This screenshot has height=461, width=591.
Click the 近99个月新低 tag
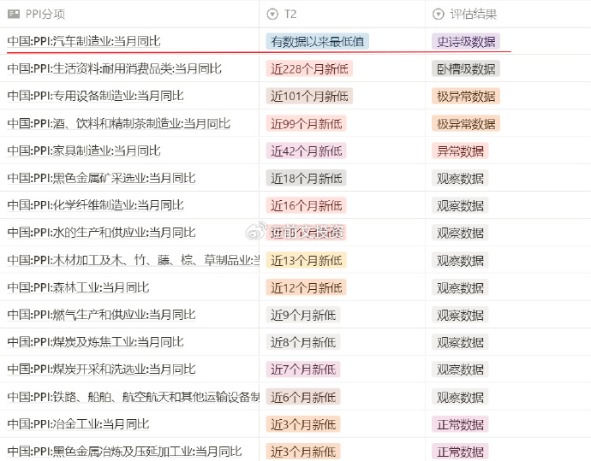(306, 123)
